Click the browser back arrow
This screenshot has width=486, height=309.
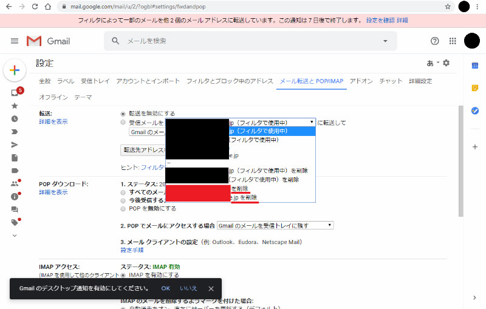coord(9,7)
